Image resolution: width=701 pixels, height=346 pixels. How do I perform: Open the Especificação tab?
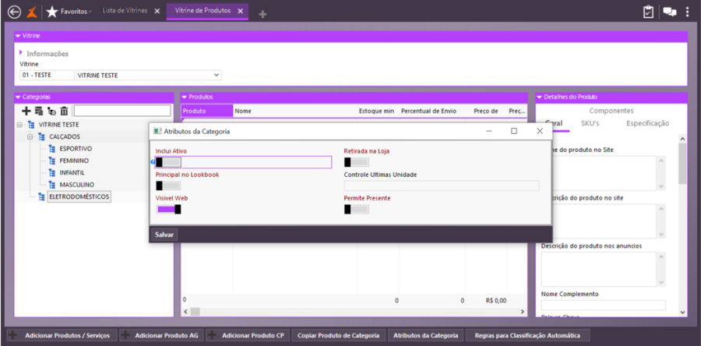point(647,123)
